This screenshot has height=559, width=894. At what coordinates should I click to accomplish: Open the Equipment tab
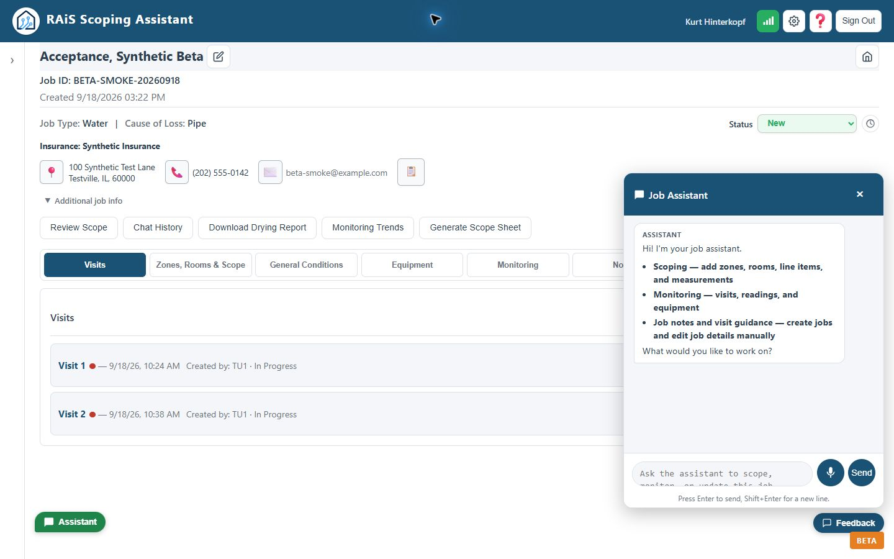412,265
